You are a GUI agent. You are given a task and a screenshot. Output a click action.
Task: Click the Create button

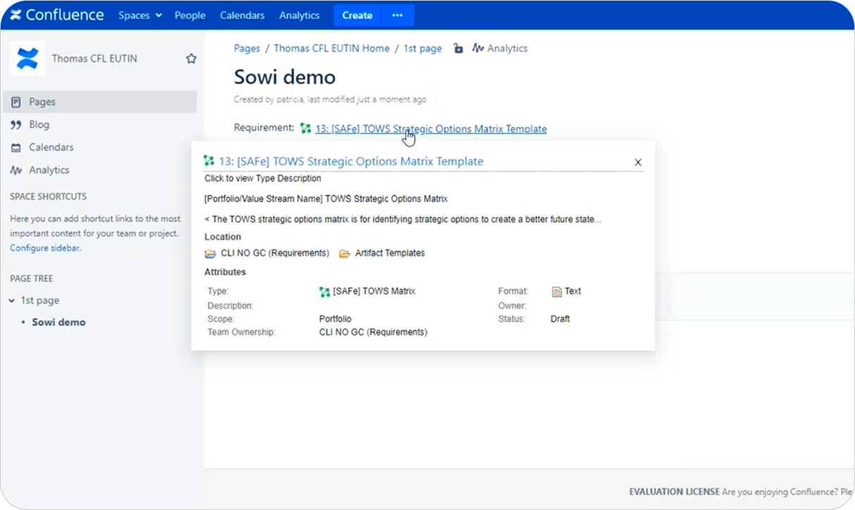pyautogui.click(x=357, y=15)
